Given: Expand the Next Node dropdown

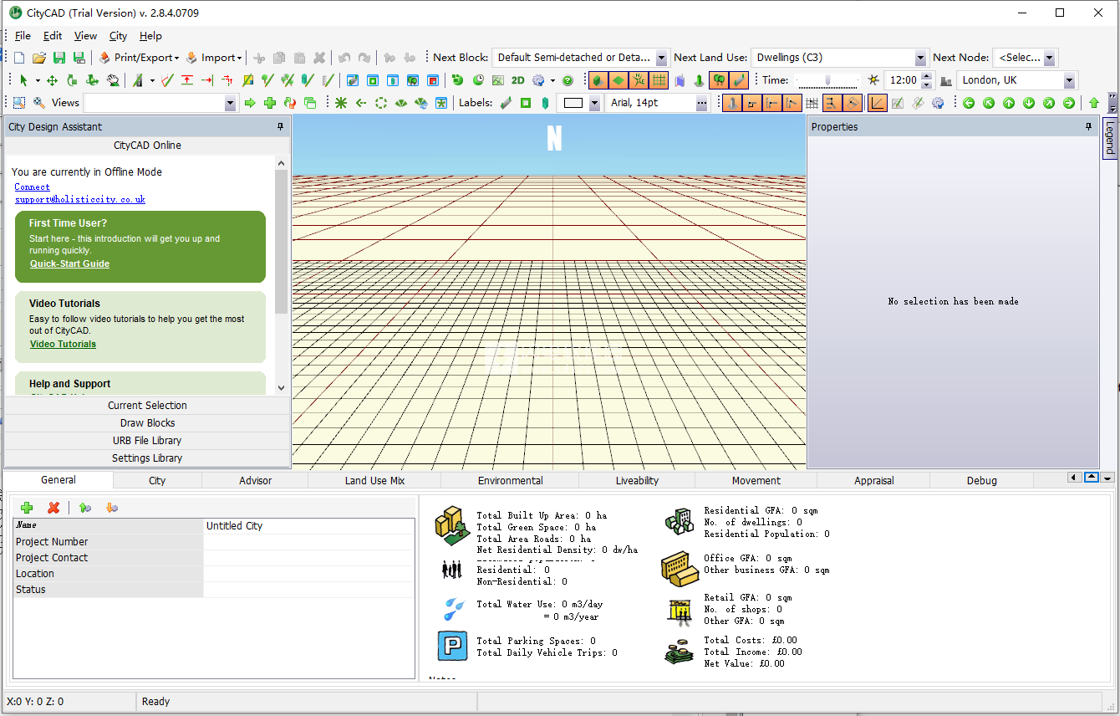Looking at the screenshot, I should coord(1050,58).
